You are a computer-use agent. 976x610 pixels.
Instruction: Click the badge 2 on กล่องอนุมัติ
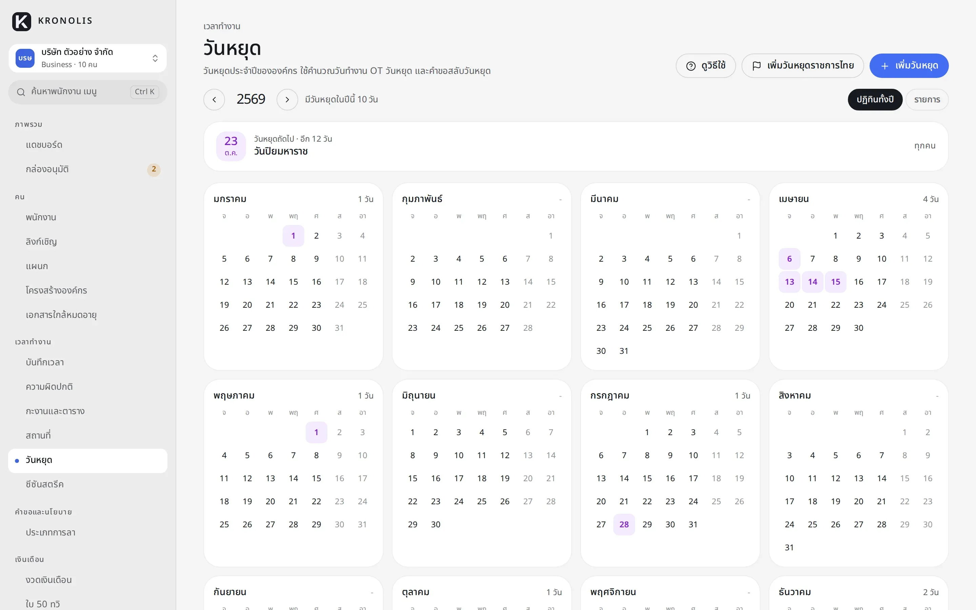pos(154,169)
